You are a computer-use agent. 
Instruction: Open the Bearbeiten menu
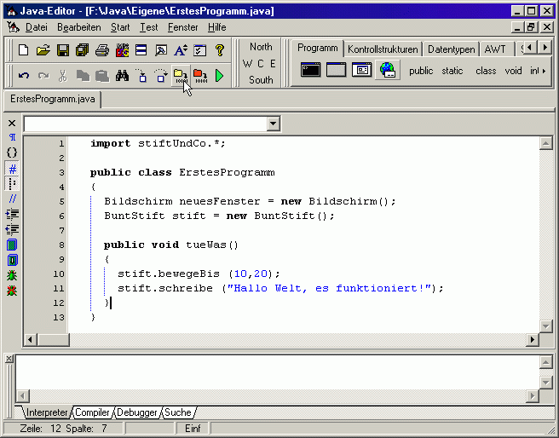point(78,27)
